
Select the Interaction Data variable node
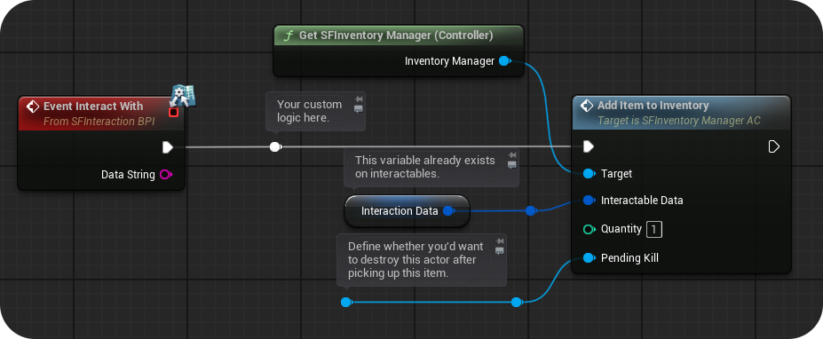coord(407,211)
